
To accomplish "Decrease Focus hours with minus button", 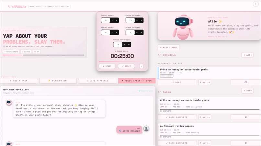I will coord(112,20).
